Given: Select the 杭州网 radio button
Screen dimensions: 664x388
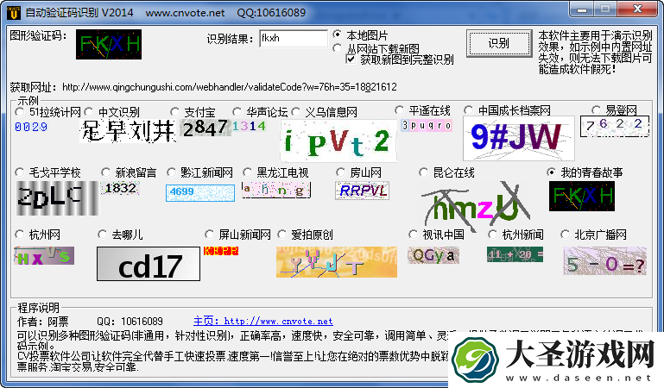Looking at the screenshot, I should [20, 235].
